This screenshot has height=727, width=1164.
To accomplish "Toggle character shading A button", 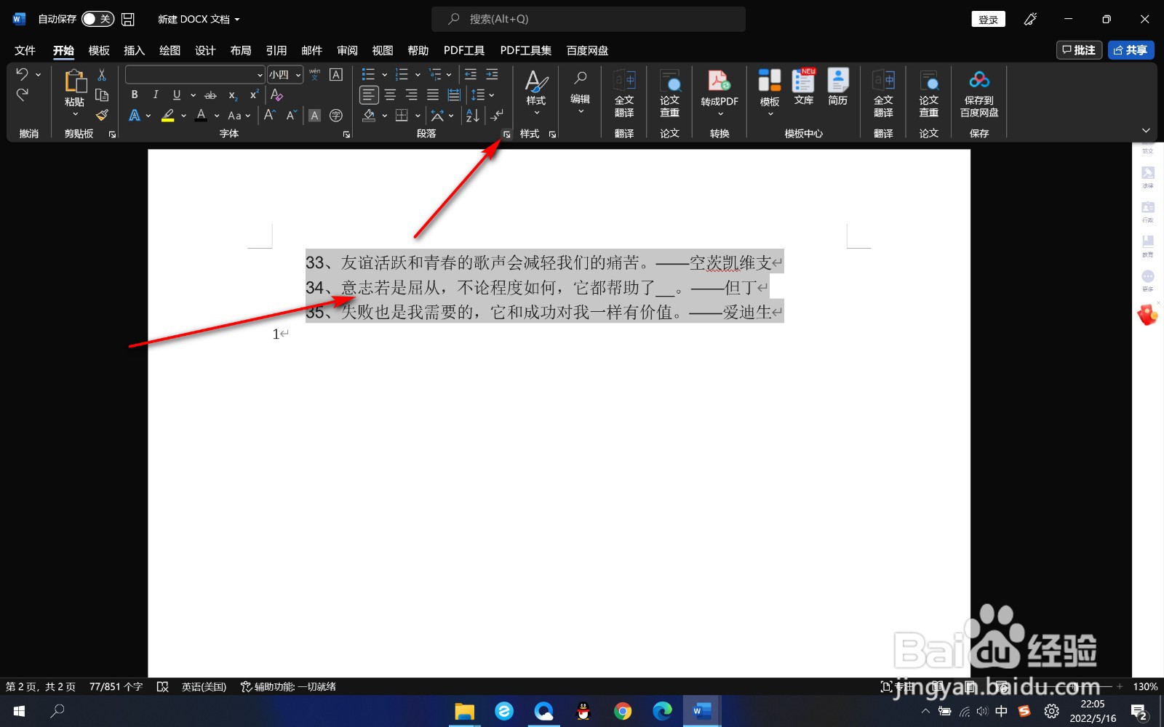I will click(314, 115).
